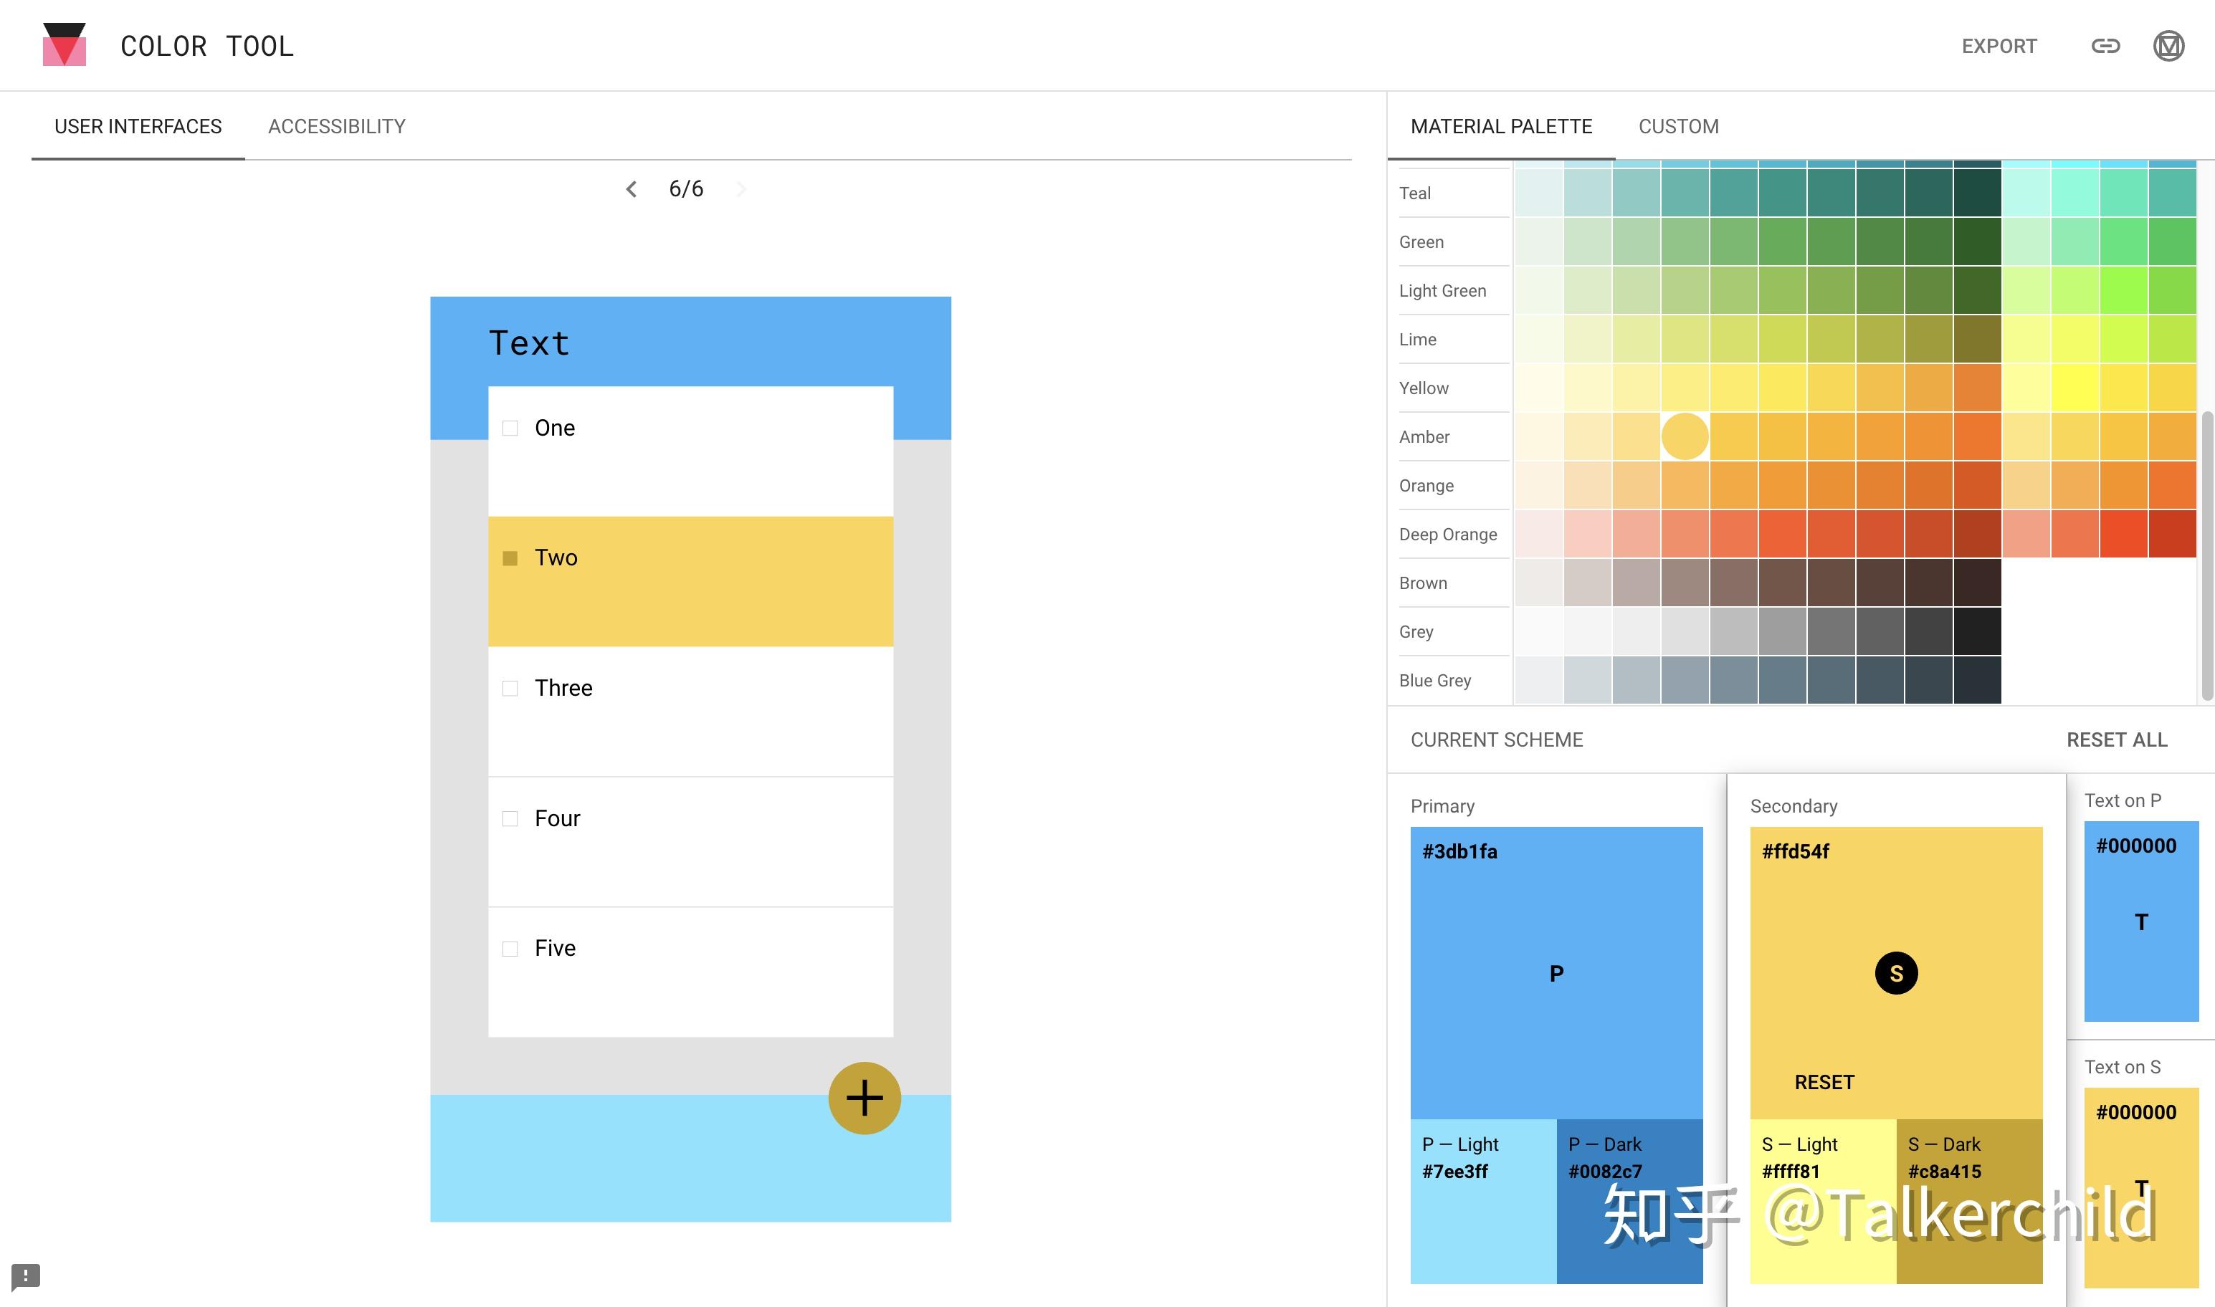
Task: Go to next preview with right chevron
Action: [x=743, y=188]
